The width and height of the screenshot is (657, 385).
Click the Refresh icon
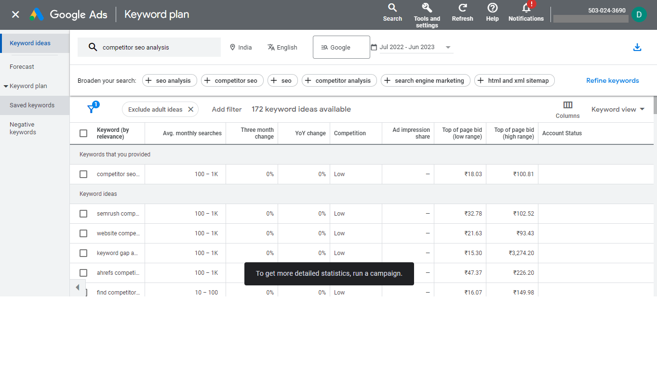(462, 8)
